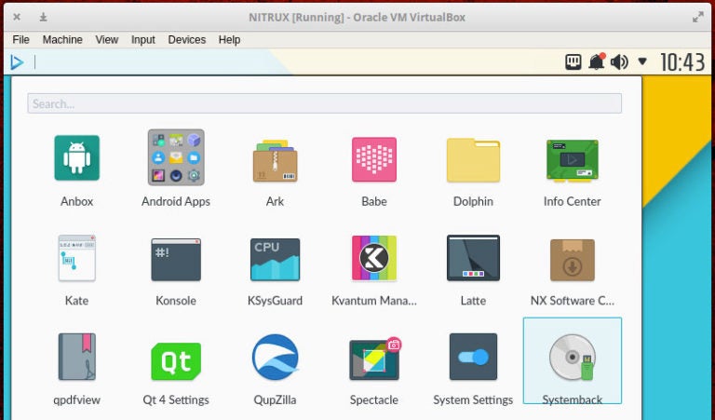Open Spectacle screenshot tool

(375, 359)
